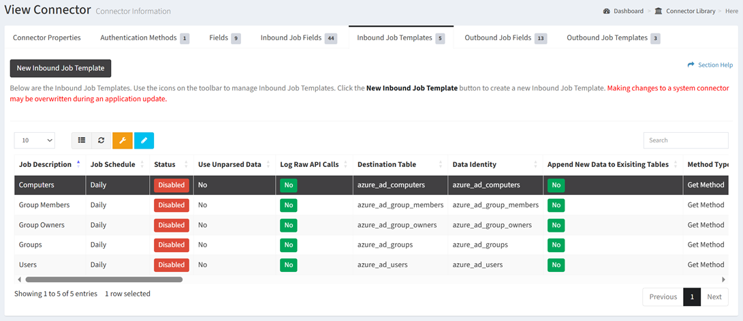This screenshot has width=743, height=321.
Task: Click the Dashboard icon in breadcrumb
Action: click(607, 11)
